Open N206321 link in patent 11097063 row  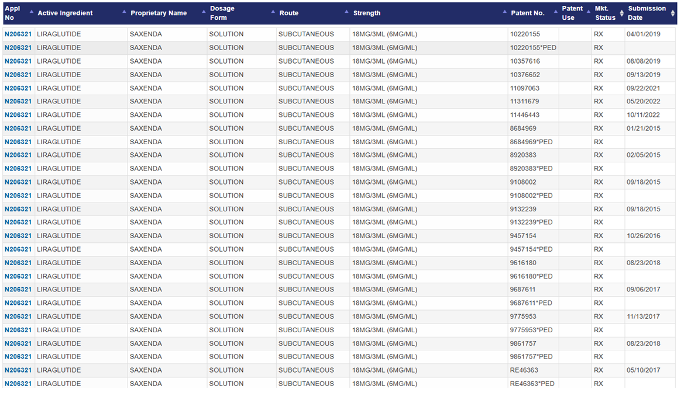click(x=18, y=88)
